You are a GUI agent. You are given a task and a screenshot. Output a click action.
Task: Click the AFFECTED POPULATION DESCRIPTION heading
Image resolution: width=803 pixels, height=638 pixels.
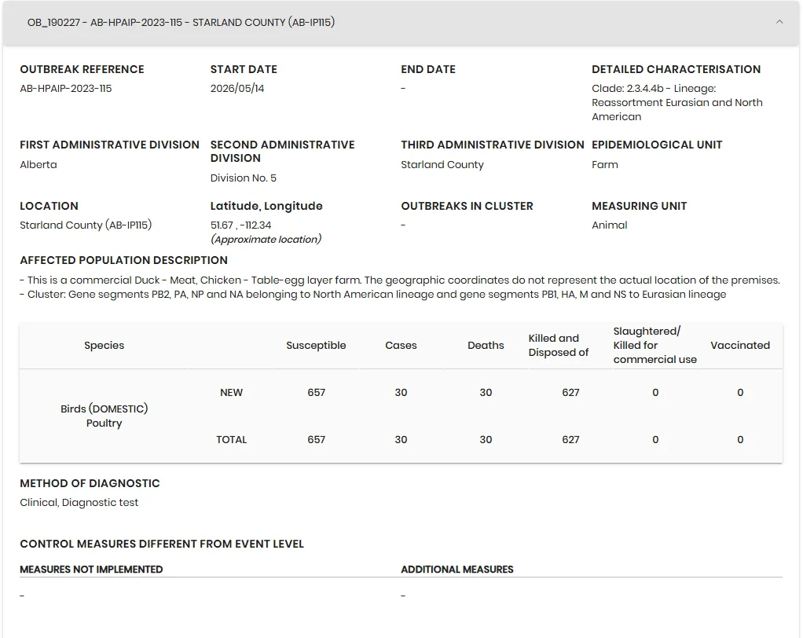[123, 260]
